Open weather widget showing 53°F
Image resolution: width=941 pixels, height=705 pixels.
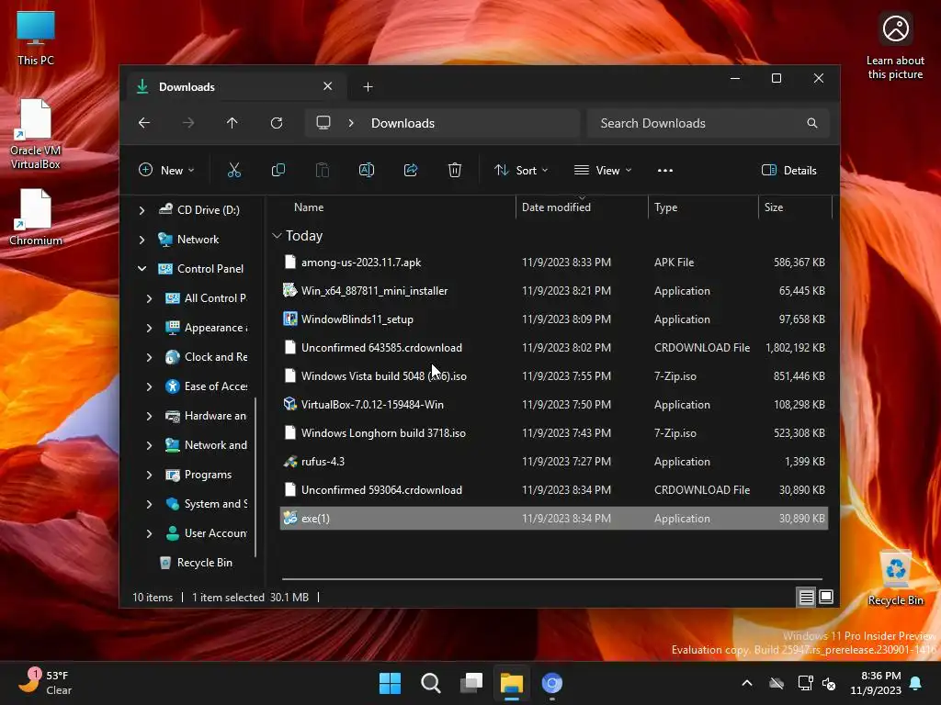pos(46,683)
